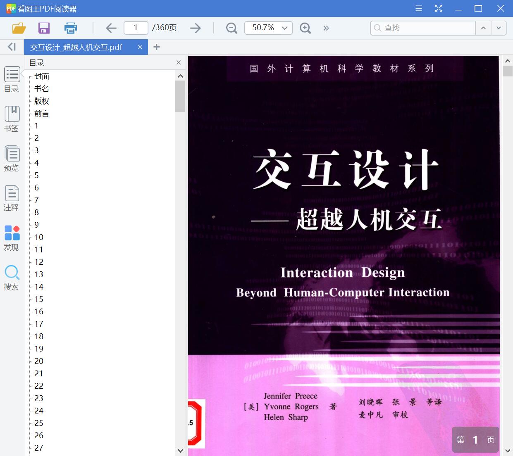Click the document scroll down arrow

click(508, 451)
